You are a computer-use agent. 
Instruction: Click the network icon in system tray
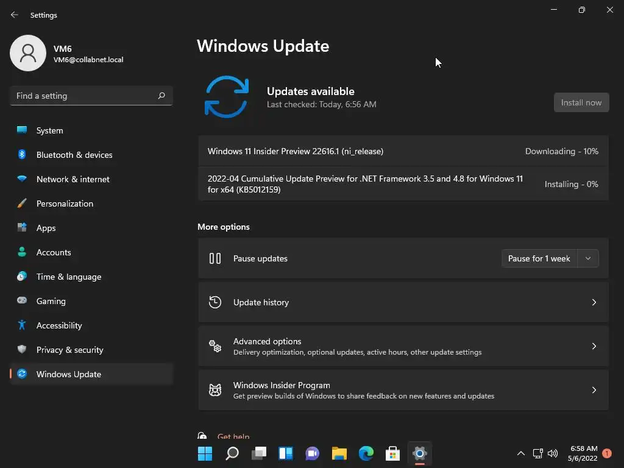point(537,453)
